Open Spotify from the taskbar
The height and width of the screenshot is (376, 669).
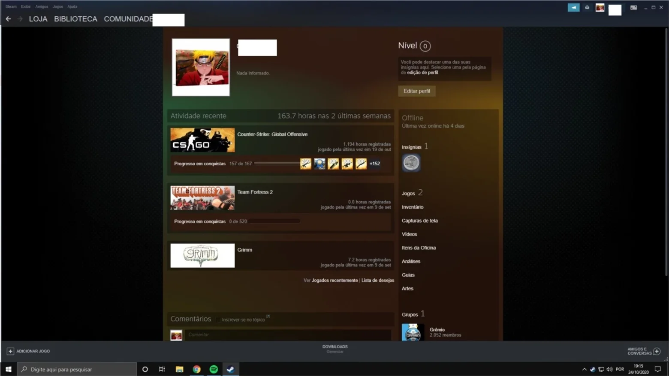(214, 369)
